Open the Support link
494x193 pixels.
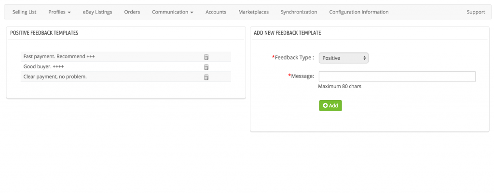[476, 12]
